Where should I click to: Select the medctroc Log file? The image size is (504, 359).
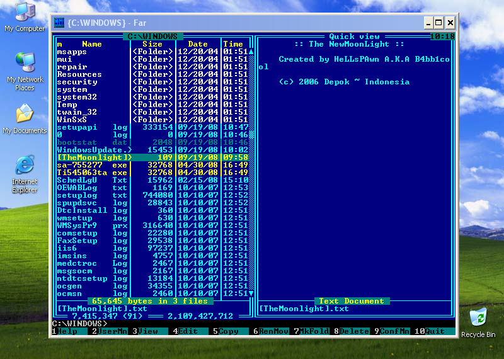(x=152, y=263)
